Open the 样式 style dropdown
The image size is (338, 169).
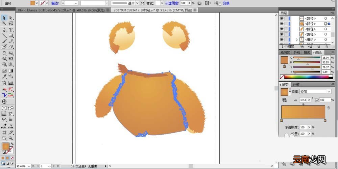click(x=162, y=3)
